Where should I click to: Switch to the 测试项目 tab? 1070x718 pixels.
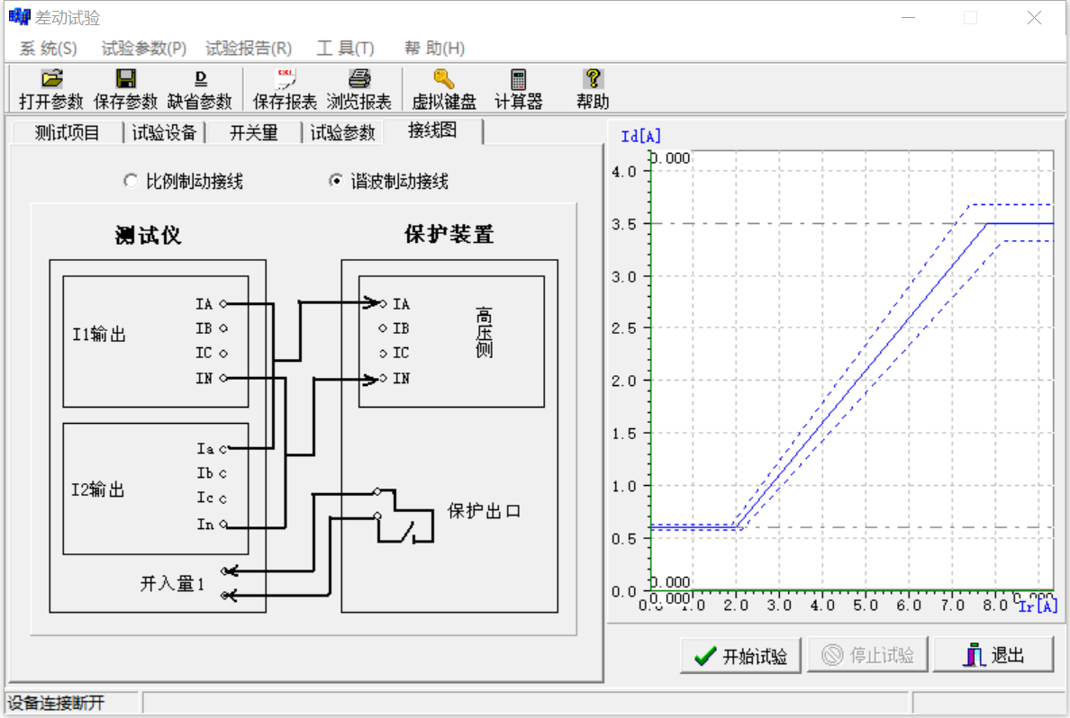pos(66,130)
